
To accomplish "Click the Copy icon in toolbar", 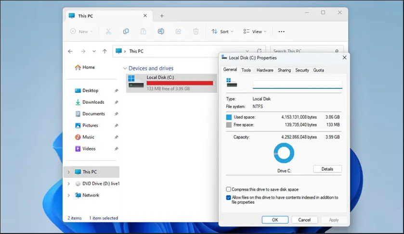I will coord(126,32).
